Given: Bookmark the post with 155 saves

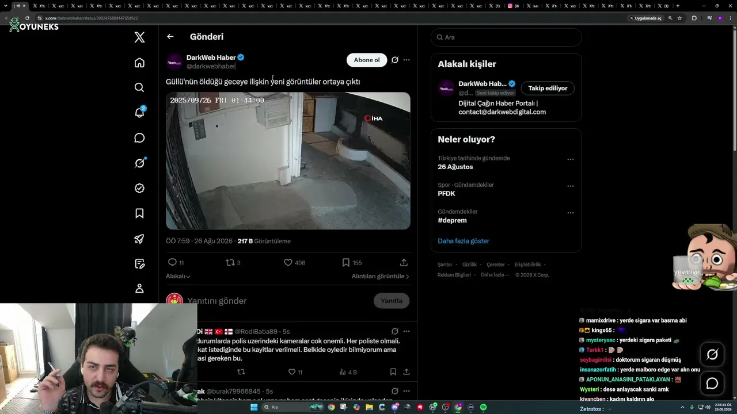Looking at the screenshot, I should pyautogui.click(x=352, y=262).
